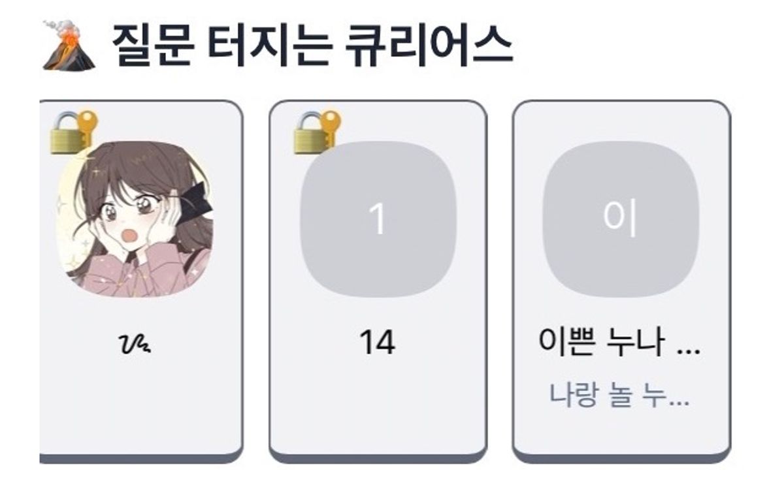Click the golden key on the first card's lock
This screenshot has height=477, width=784.
[x=87, y=122]
